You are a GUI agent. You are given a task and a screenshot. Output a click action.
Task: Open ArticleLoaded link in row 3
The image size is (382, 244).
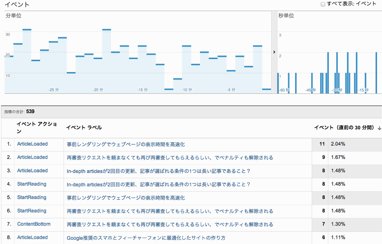[x=32, y=171]
